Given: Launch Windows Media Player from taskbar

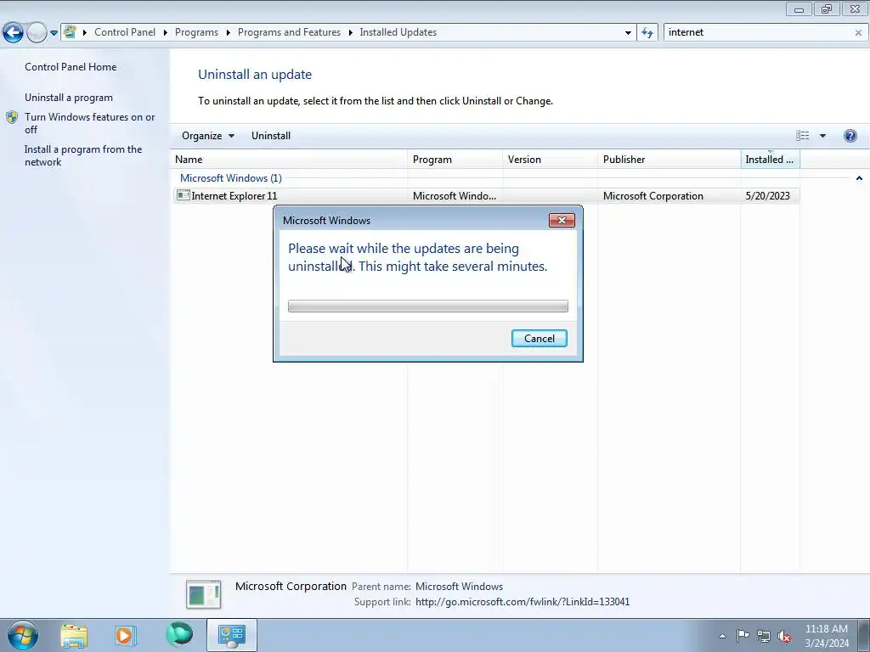Looking at the screenshot, I should pyautogui.click(x=126, y=636).
